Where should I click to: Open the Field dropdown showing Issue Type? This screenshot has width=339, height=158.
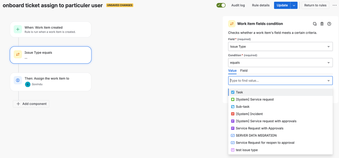click(x=280, y=47)
